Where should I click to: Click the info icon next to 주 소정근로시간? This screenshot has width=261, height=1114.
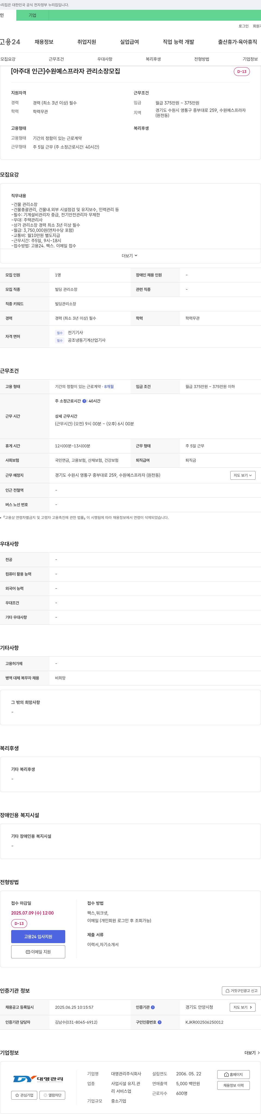click(84, 401)
